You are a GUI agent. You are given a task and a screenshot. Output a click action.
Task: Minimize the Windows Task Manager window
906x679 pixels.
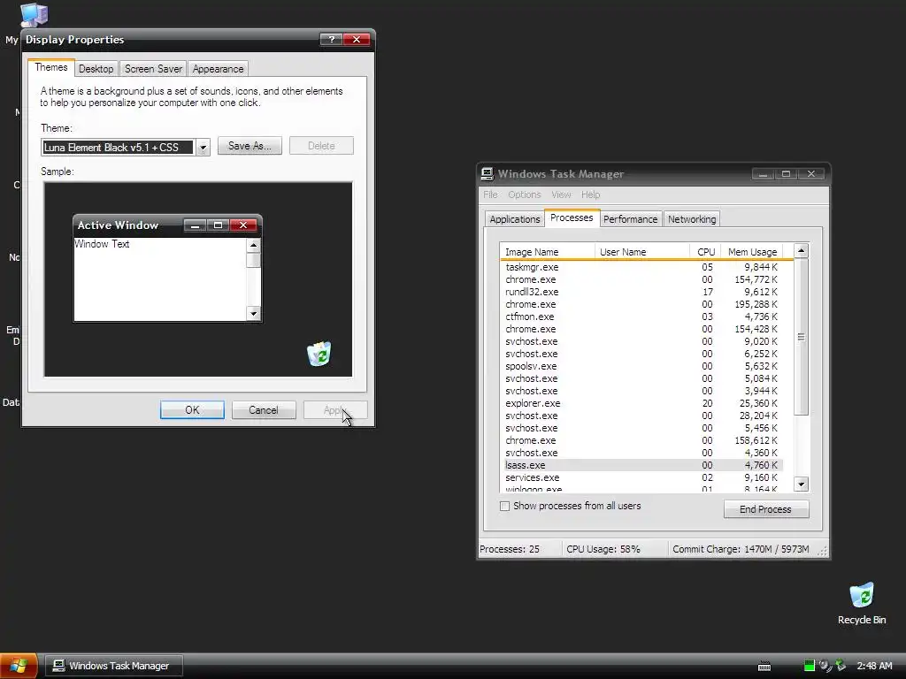763,174
